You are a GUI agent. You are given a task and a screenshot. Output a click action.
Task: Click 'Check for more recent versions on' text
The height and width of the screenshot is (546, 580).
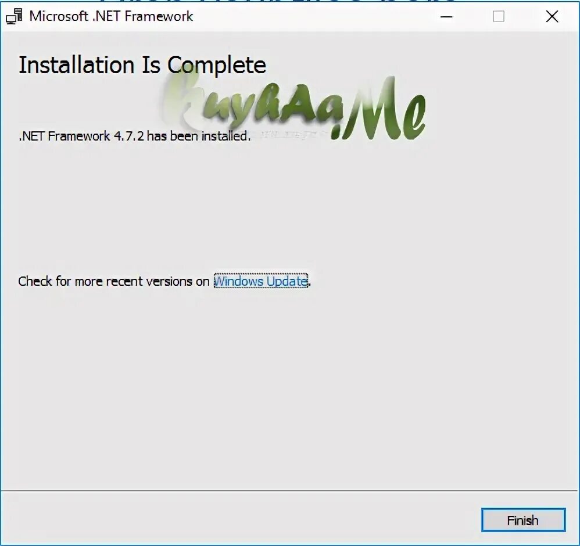tap(114, 281)
